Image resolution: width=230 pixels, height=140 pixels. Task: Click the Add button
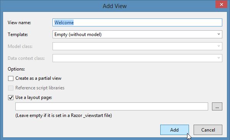click(x=174, y=130)
